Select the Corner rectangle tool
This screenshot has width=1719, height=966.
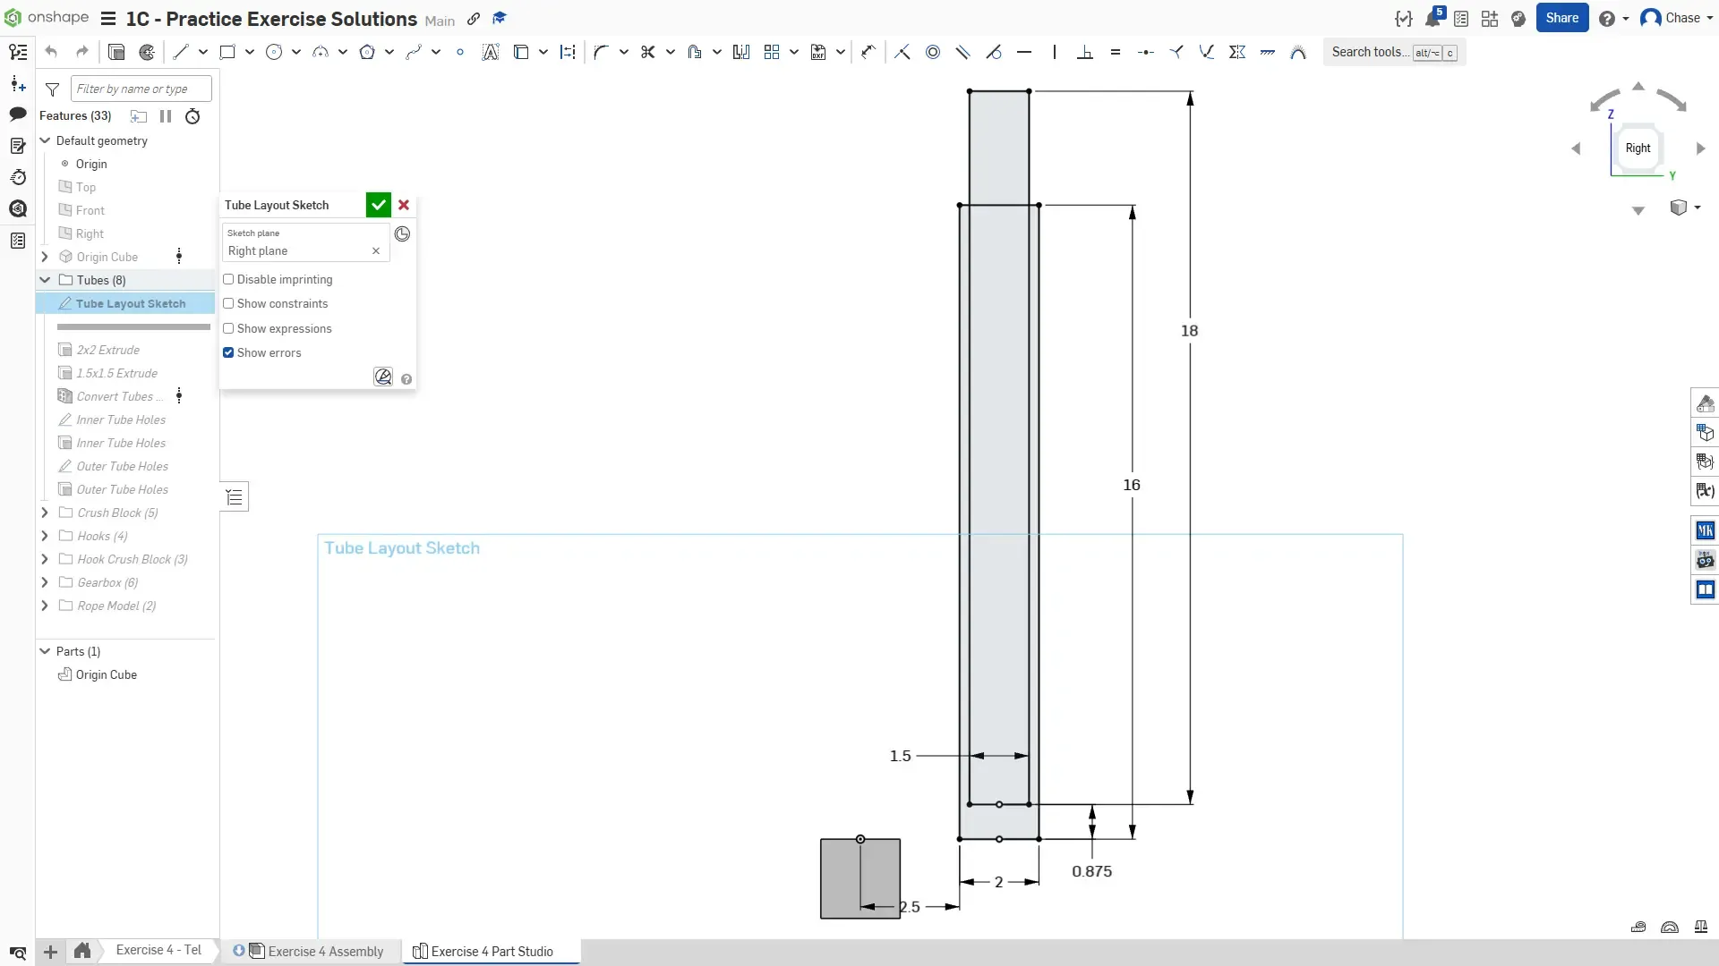pyautogui.click(x=227, y=52)
